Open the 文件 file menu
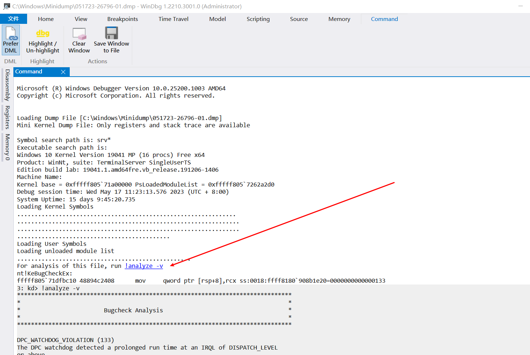The height and width of the screenshot is (355, 530). (x=13, y=19)
